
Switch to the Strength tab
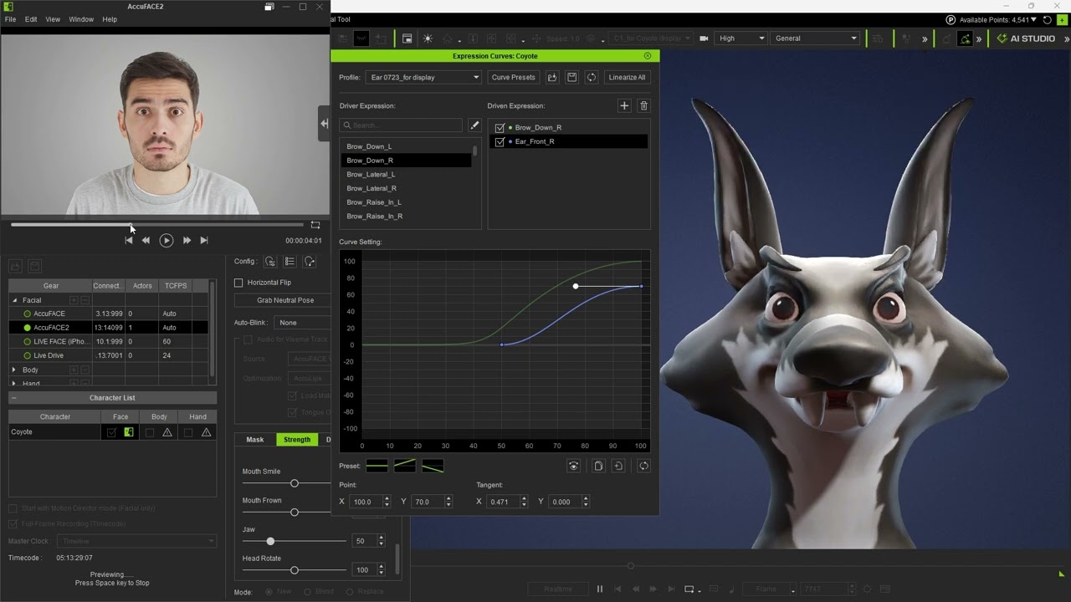coord(297,439)
